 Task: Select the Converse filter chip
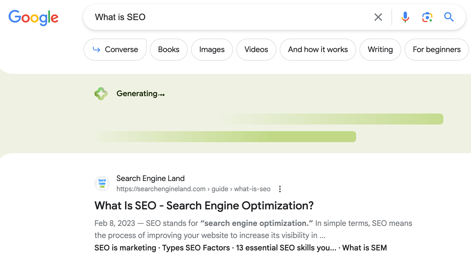[115, 50]
